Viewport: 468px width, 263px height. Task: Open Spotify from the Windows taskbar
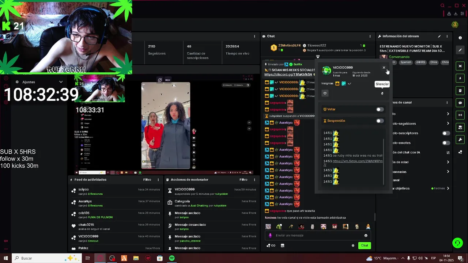(172, 258)
